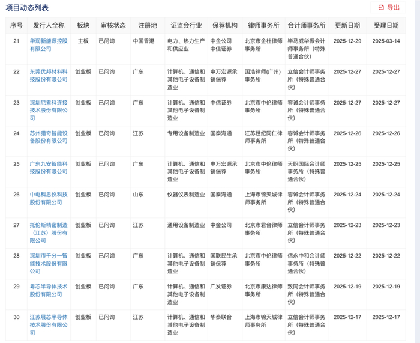
Task: Open 托伦斯精密制造（江苏）股份有限公司 link
Action: [x=49, y=233]
